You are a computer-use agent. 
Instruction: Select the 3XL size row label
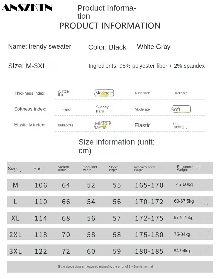pyautogui.click(x=16, y=251)
